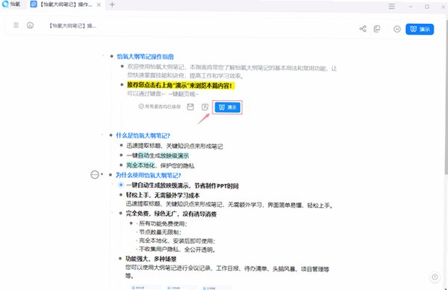This screenshot has height=290, width=448.
Task: Open the circular more-options icon in toolbar
Action: (x=397, y=29)
